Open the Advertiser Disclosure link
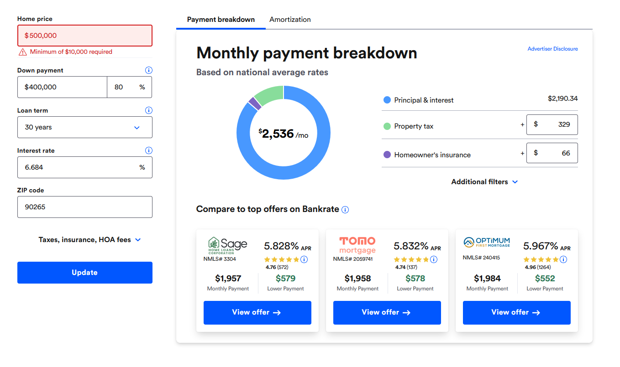Viewport: 620px width, 367px height. 553,49
